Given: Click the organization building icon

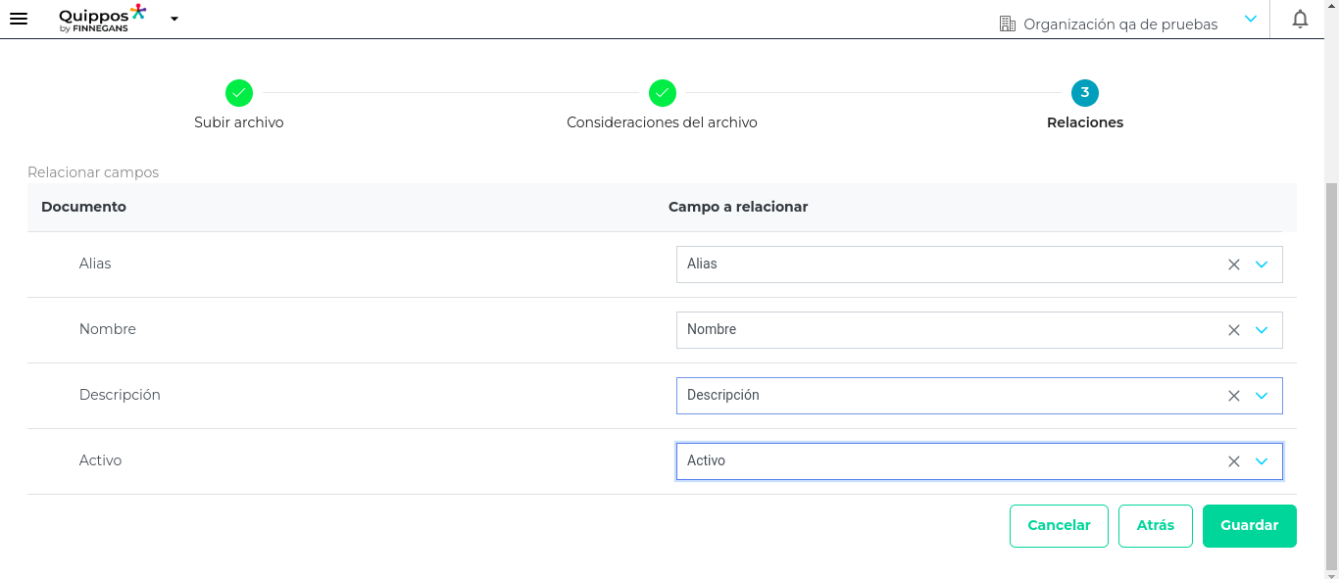Looking at the screenshot, I should pos(1007,24).
